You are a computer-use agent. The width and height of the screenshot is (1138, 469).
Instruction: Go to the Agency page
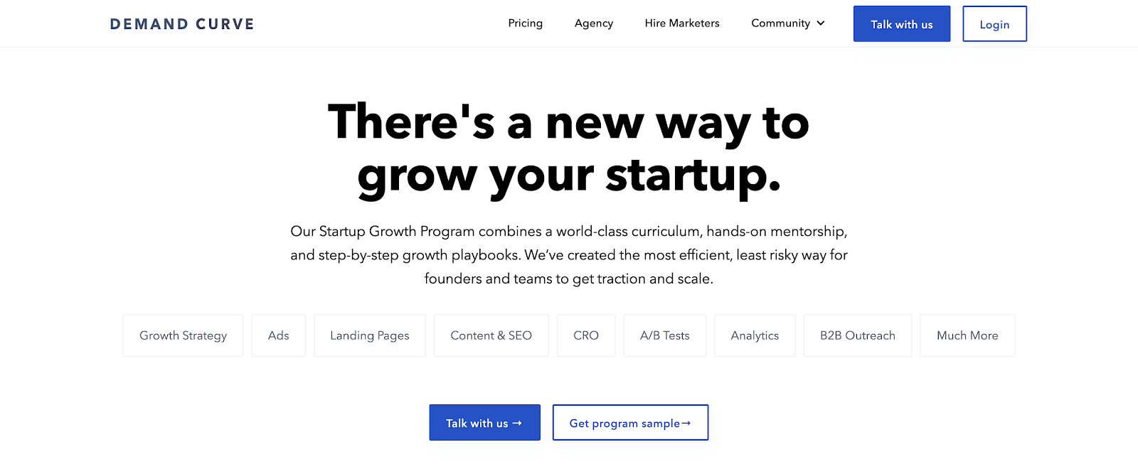(593, 23)
